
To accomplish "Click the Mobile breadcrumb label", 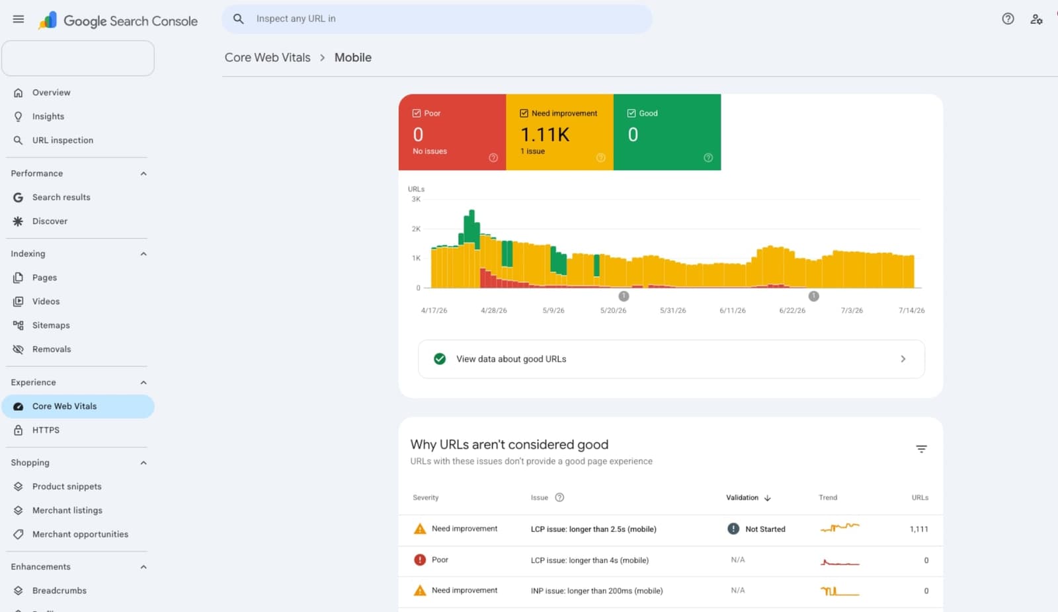I will (353, 57).
